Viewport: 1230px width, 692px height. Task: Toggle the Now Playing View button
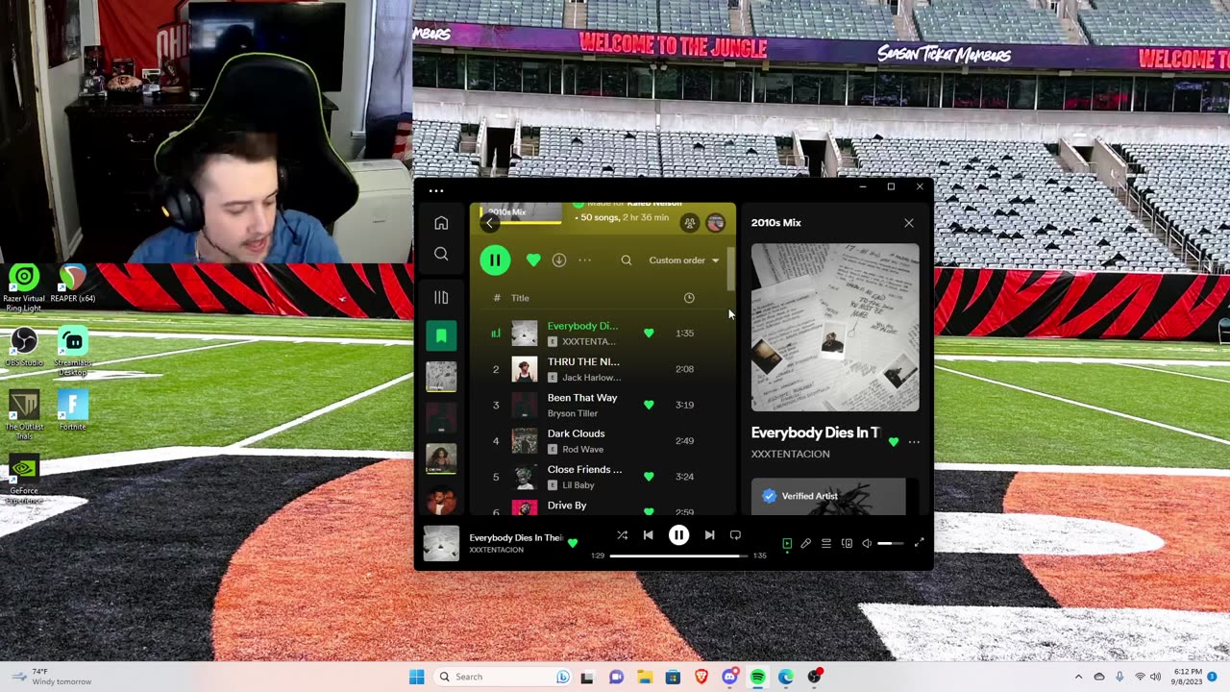point(787,543)
